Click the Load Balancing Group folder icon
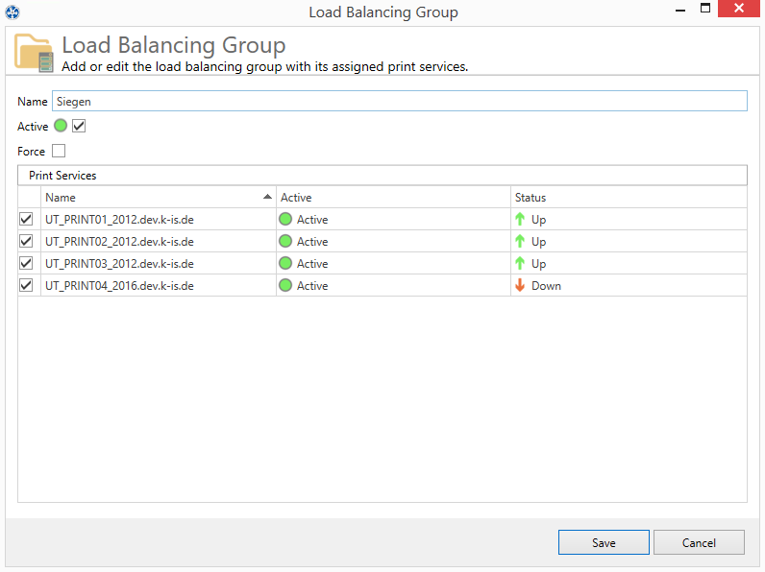The height and width of the screenshot is (572, 765). (34, 54)
